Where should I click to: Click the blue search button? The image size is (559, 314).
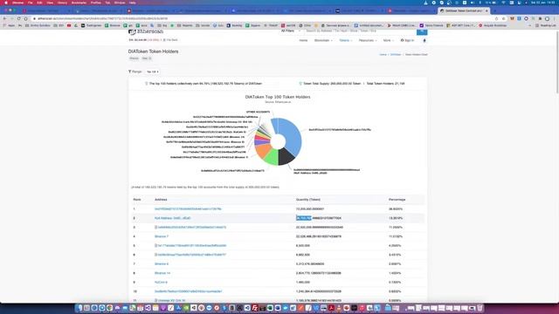tap(422, 31)
